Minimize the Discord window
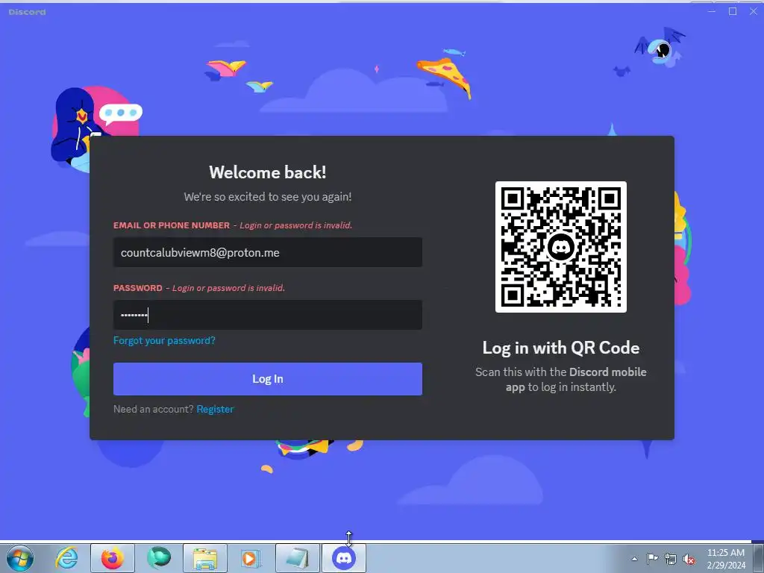Viewport: 764px width, 573px height. tap(711, 11)
